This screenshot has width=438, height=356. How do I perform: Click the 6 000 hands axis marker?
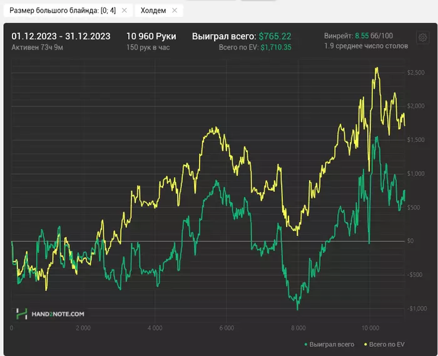[x=227, y=328]
